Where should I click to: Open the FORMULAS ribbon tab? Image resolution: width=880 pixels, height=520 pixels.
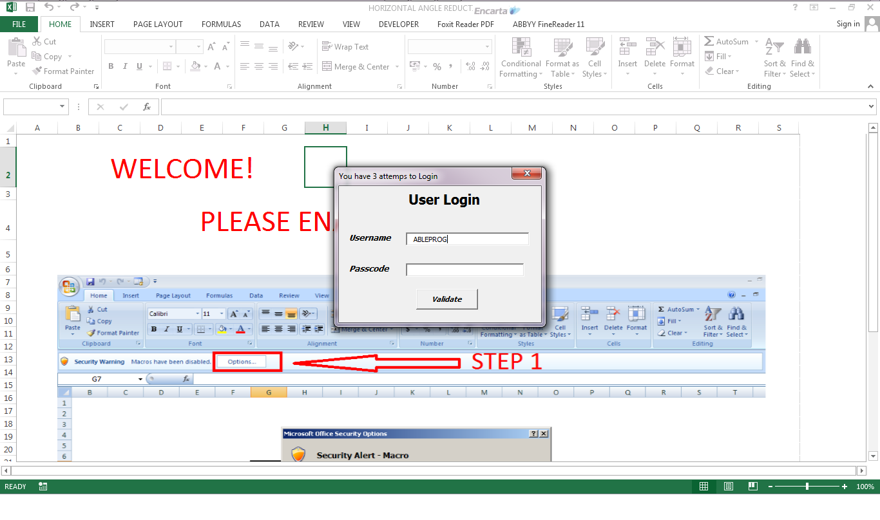(x=221, y=24)
